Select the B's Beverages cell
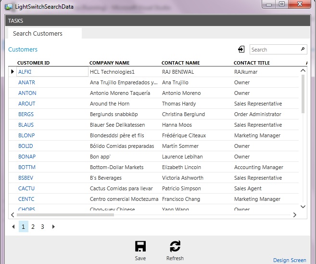Screen dimensions: 316x264 point(106,178)
